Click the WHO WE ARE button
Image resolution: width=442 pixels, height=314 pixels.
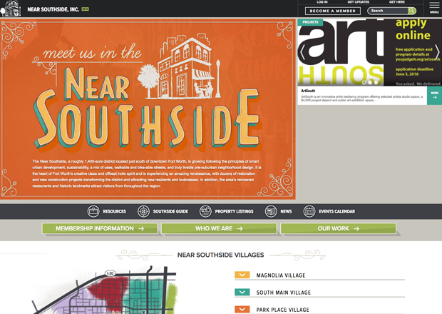[219, 228]
